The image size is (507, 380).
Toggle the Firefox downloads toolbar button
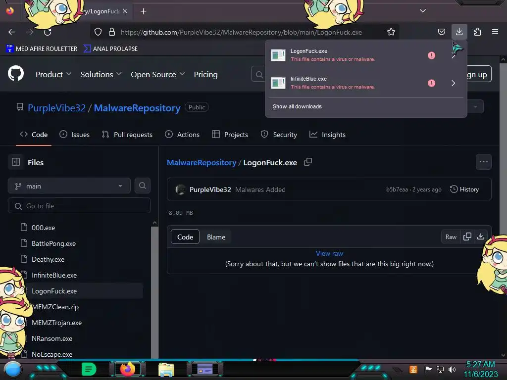pos(459,32)
